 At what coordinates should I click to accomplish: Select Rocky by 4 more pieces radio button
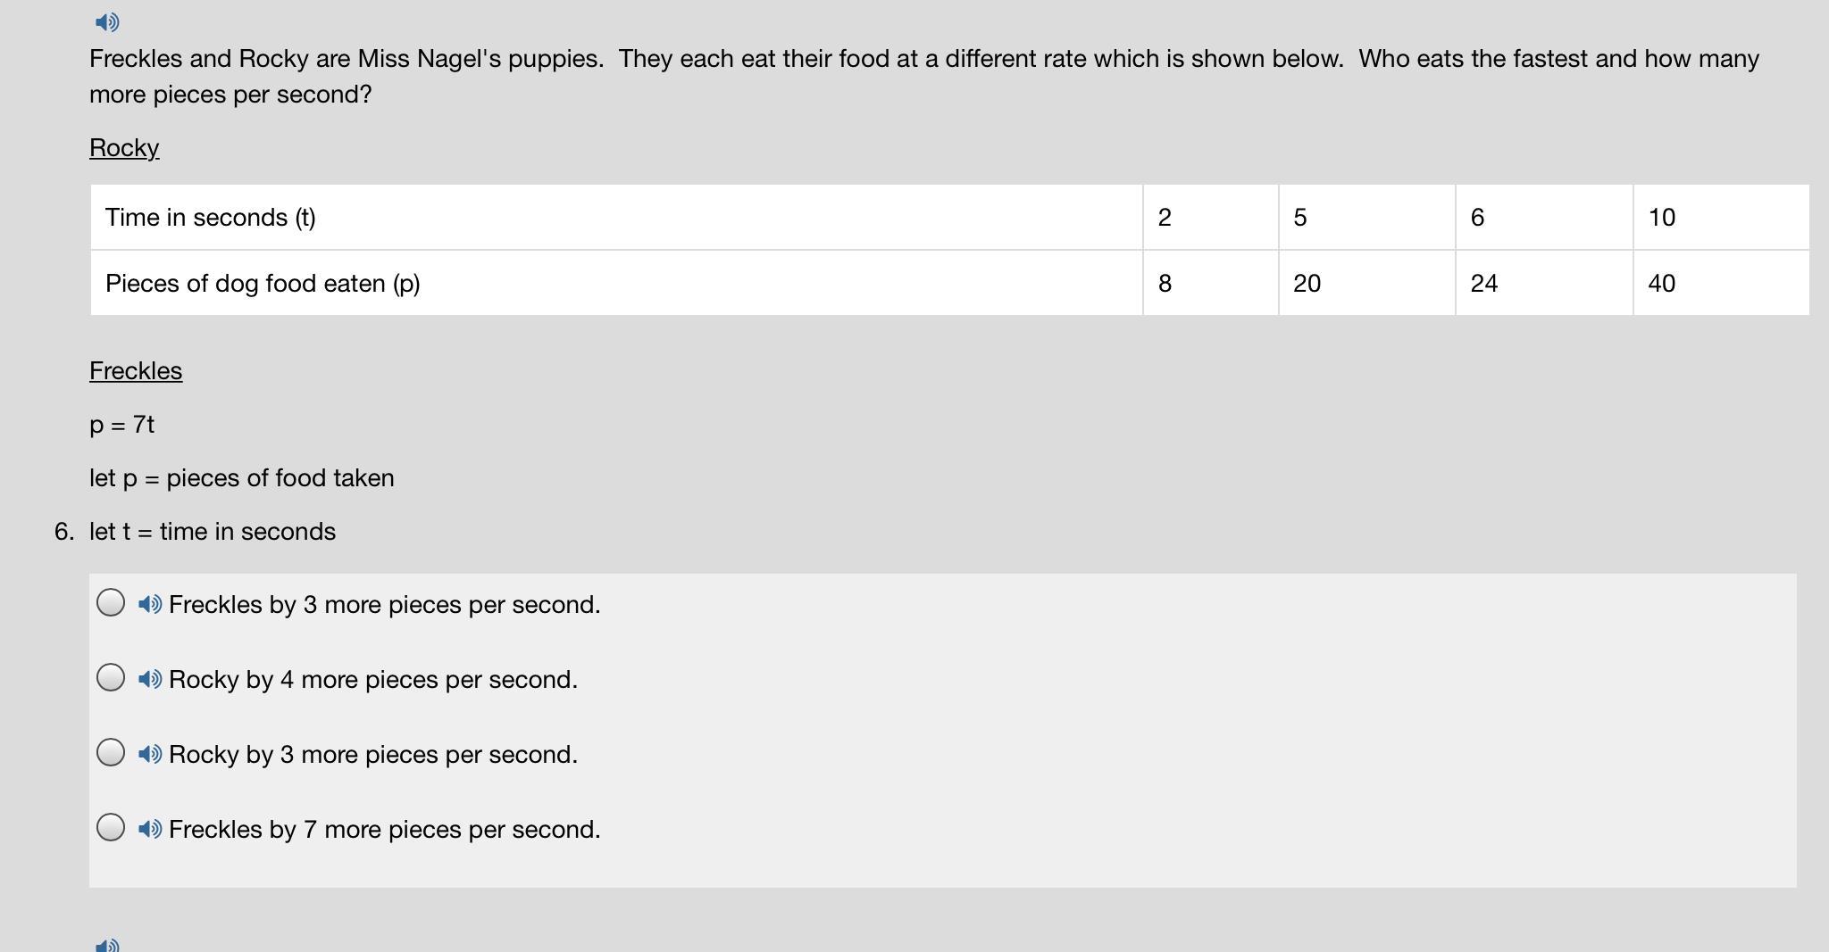(111, 677)
